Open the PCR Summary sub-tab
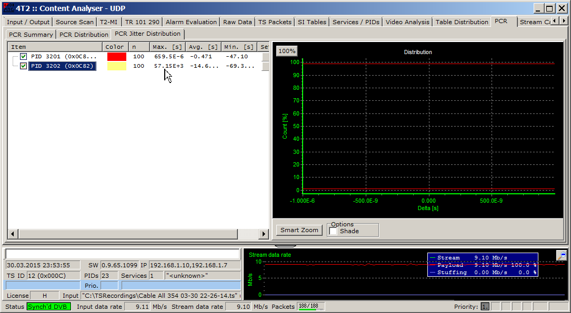 (x=31, y=35)
